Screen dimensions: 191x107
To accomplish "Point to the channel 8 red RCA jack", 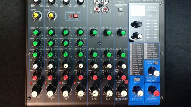I will 105,10.
